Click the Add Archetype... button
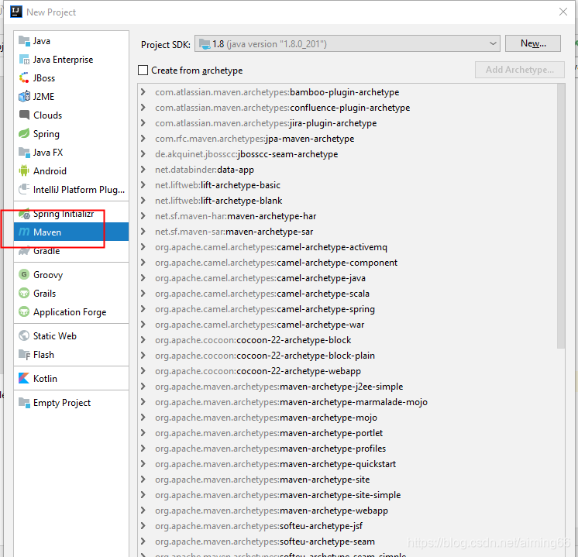Screen dimensions: 578x557 tap(520, 70)
